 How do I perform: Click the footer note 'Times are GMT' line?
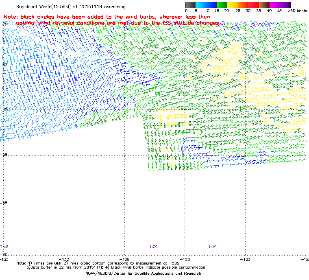98,263
